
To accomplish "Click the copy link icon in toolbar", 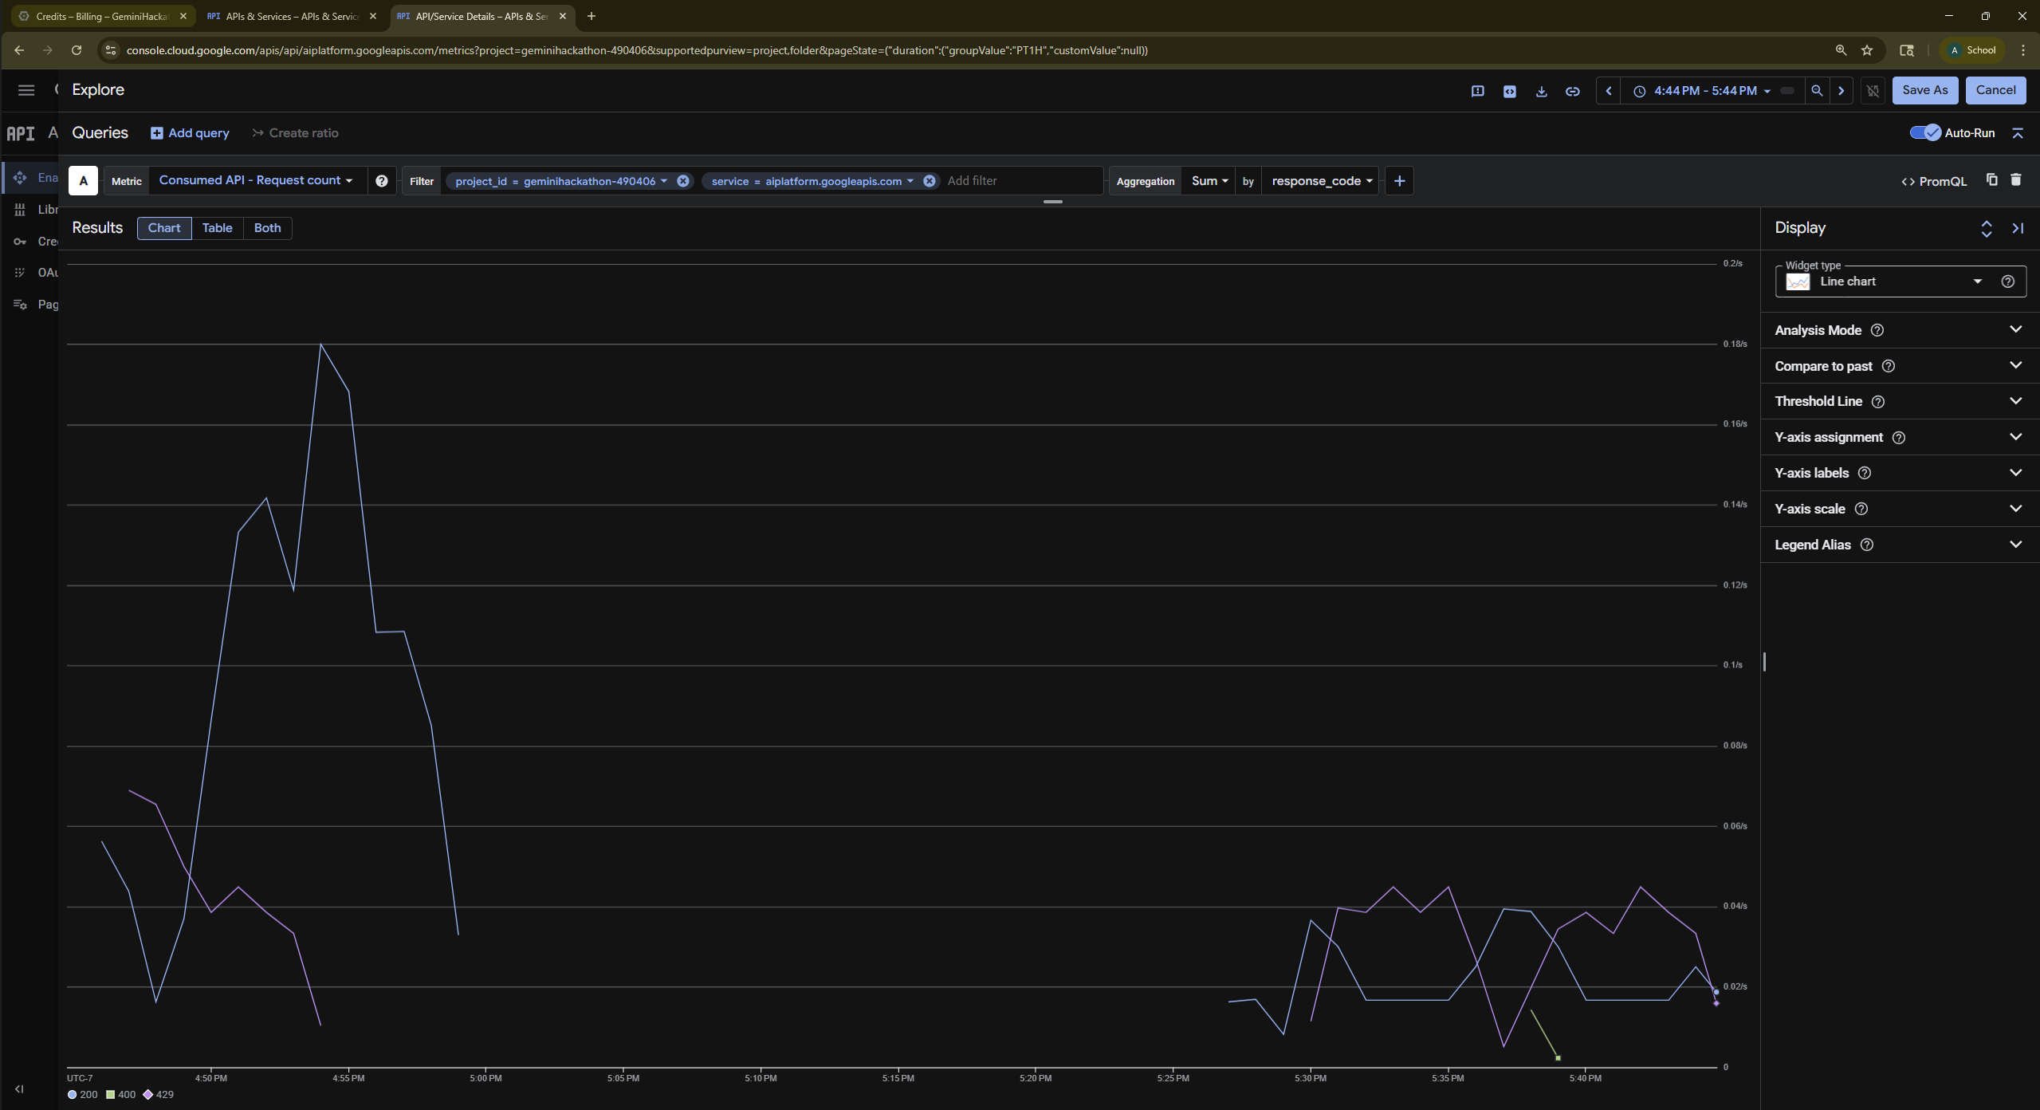I will pos(1572,91).
